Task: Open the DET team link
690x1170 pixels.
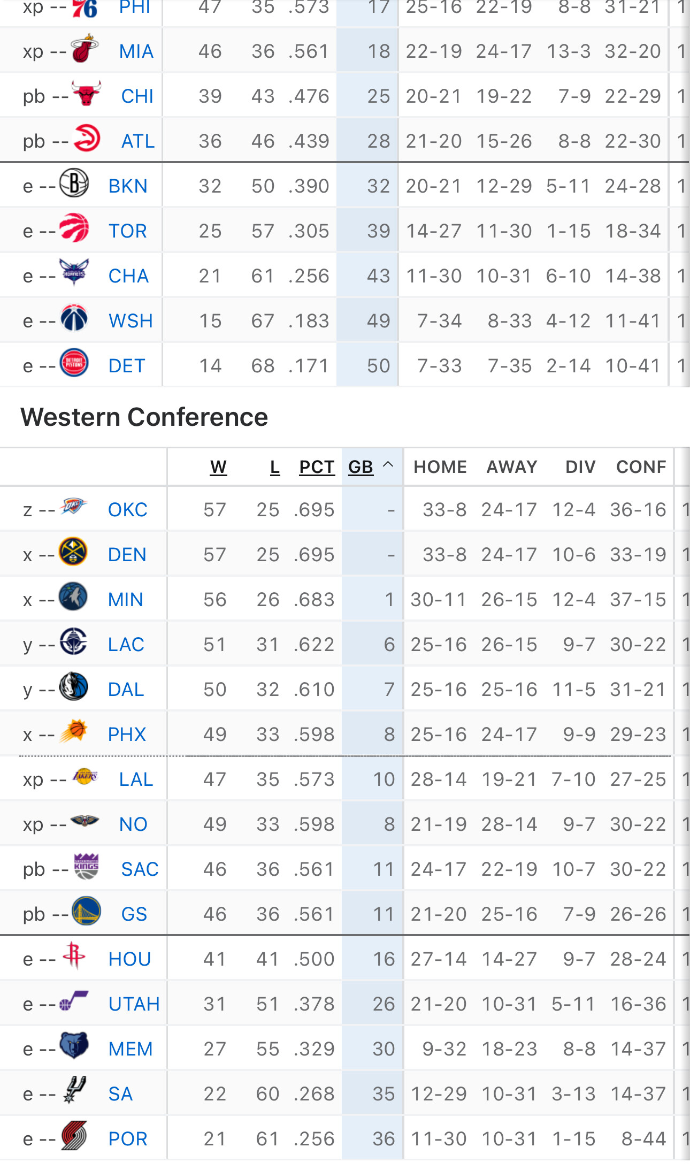Action: [x=127, y=366]
